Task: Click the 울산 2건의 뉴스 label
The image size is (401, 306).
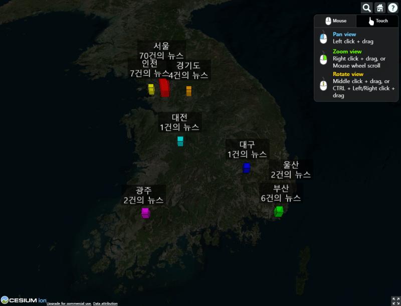Action: point(291,169)
